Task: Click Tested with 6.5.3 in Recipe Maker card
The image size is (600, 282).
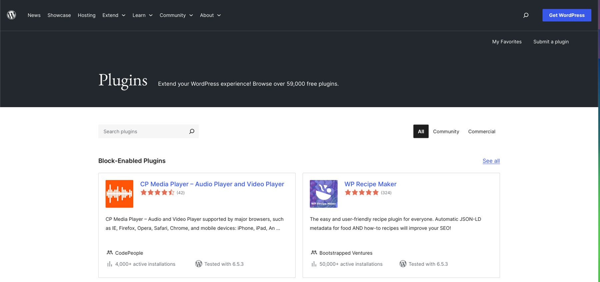Action: (x=428, y=264)
